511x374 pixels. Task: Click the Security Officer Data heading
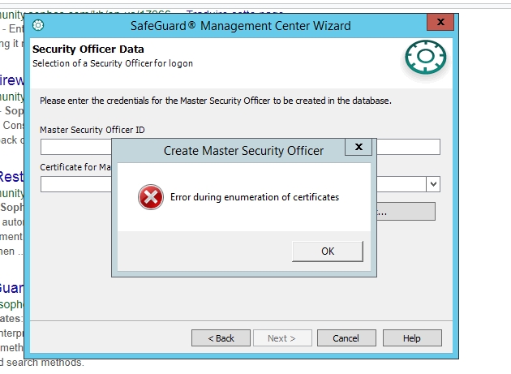click(88, 49)
